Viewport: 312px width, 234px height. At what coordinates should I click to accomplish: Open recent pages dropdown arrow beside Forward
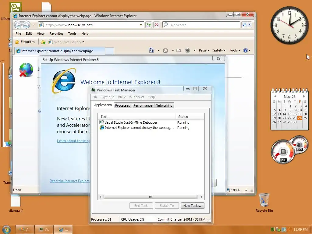pos(33,25)
